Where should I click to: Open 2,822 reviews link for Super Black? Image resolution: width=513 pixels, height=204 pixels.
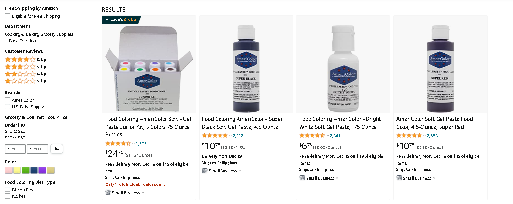point(238,135)
